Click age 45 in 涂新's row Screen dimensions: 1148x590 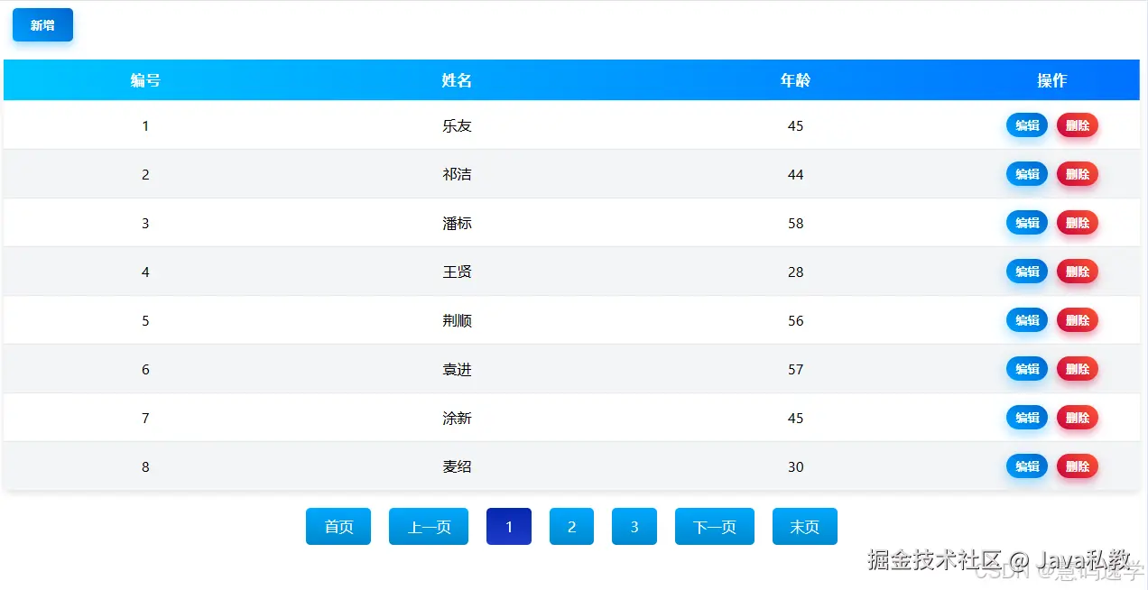(795, 419)
